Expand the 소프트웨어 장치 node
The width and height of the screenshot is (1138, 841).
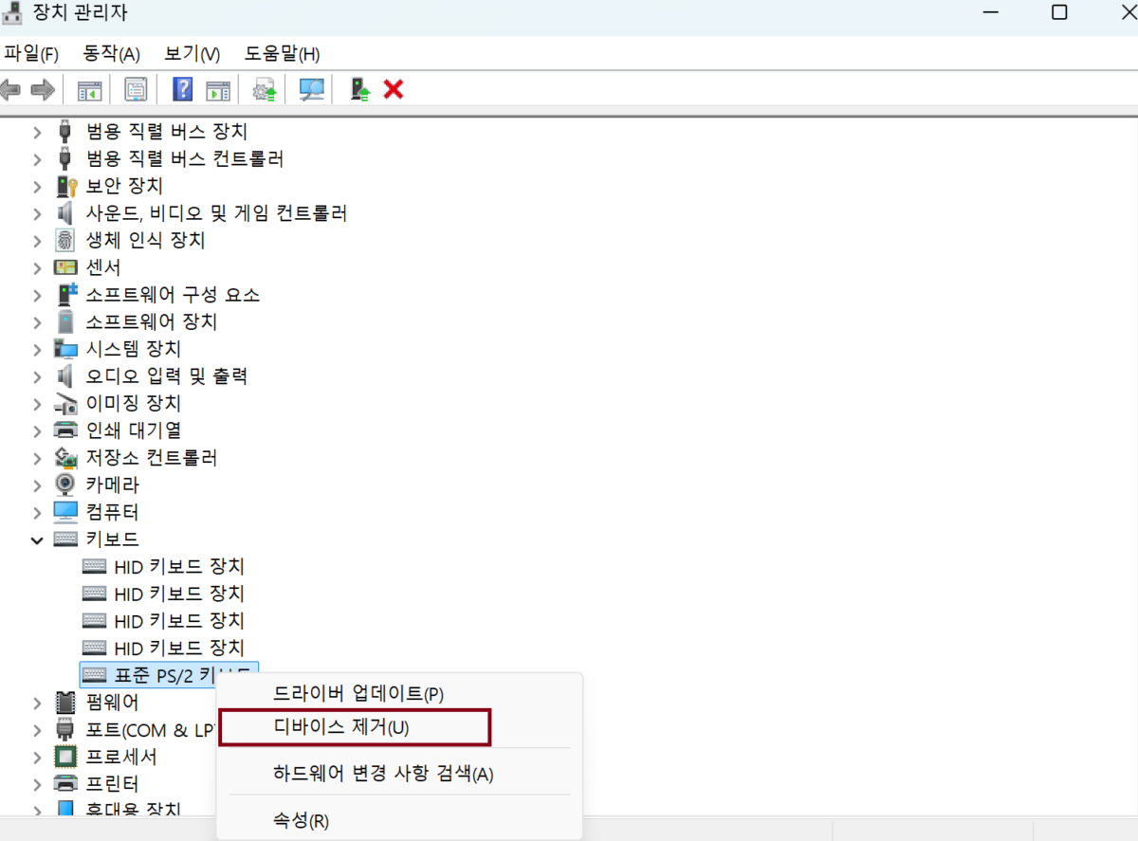coord(37,321)
